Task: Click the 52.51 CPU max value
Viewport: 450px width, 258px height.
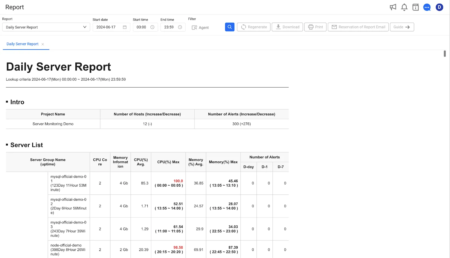Action: pos(178,204)
